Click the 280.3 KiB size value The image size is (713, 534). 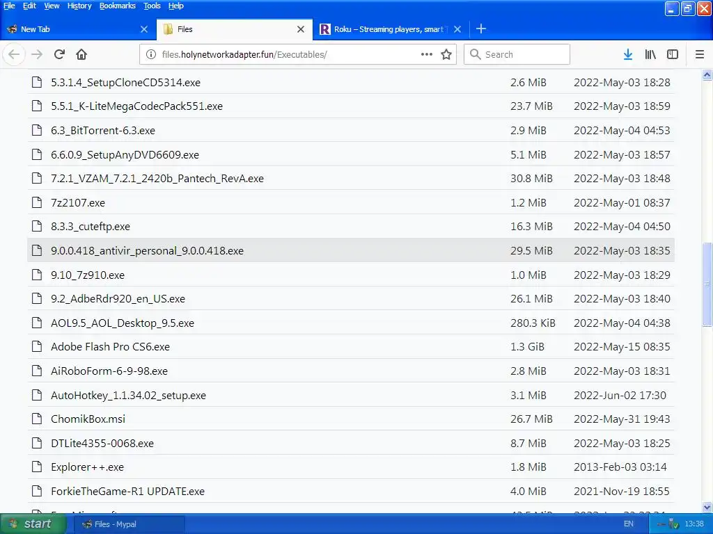[533, 323]
